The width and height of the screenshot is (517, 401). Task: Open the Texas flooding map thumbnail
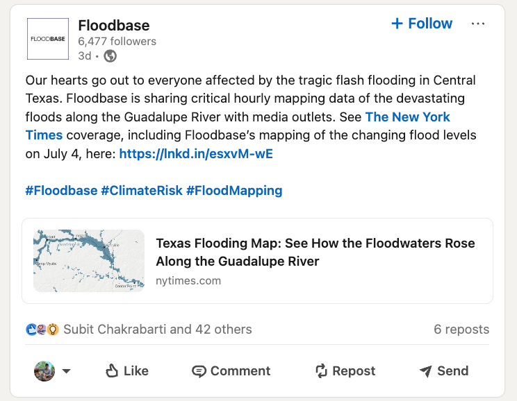(89, 261)
